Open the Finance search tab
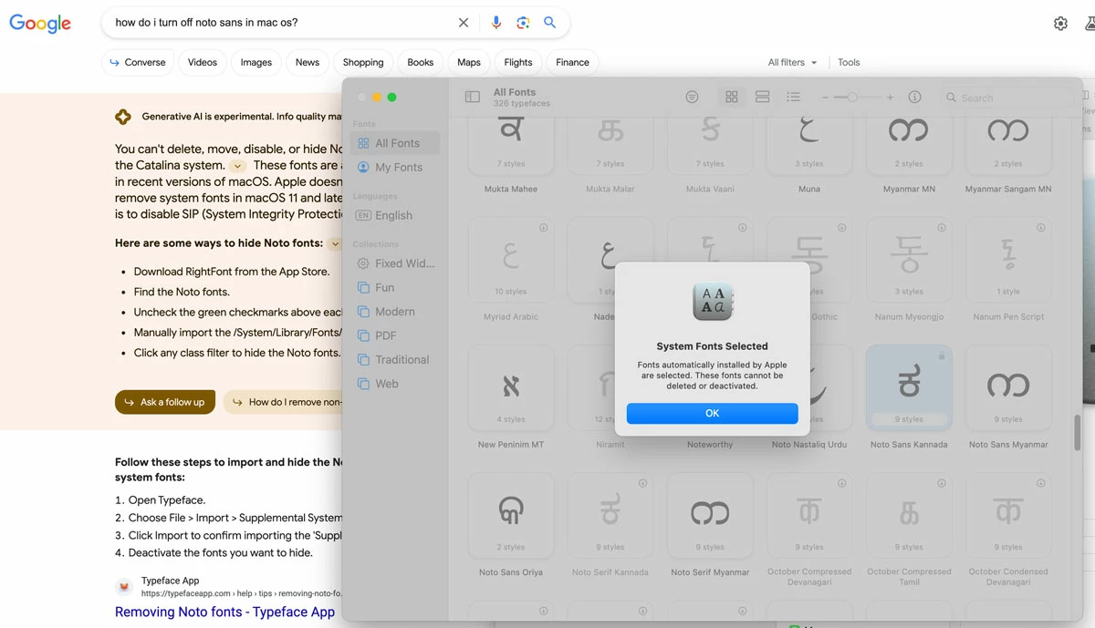This screenshot has width=1095, height=628. (x=572, y=62)
